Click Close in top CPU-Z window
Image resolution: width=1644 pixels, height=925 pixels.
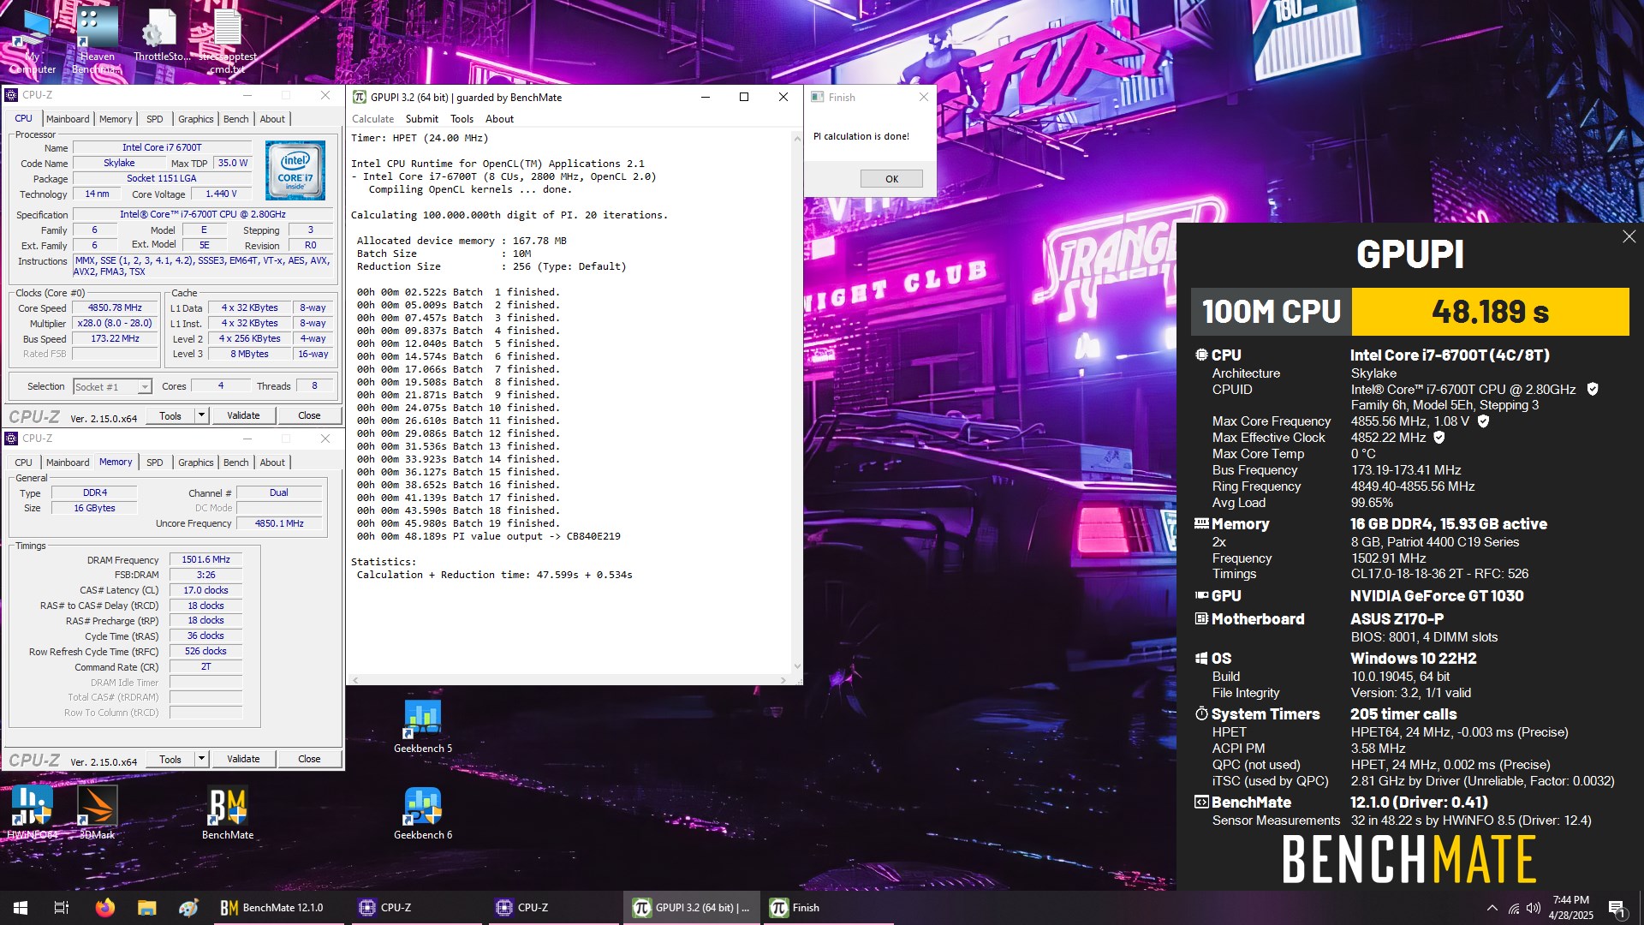coord(309,415)
